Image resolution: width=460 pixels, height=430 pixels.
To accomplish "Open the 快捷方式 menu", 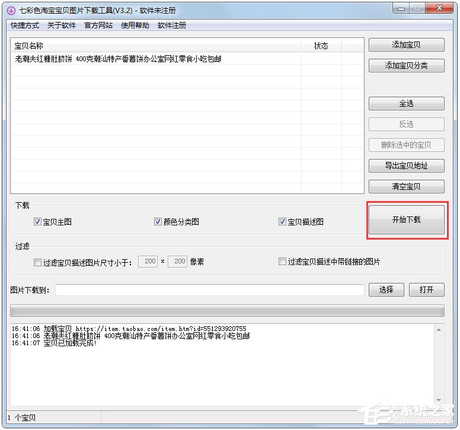I will (24, 26).
